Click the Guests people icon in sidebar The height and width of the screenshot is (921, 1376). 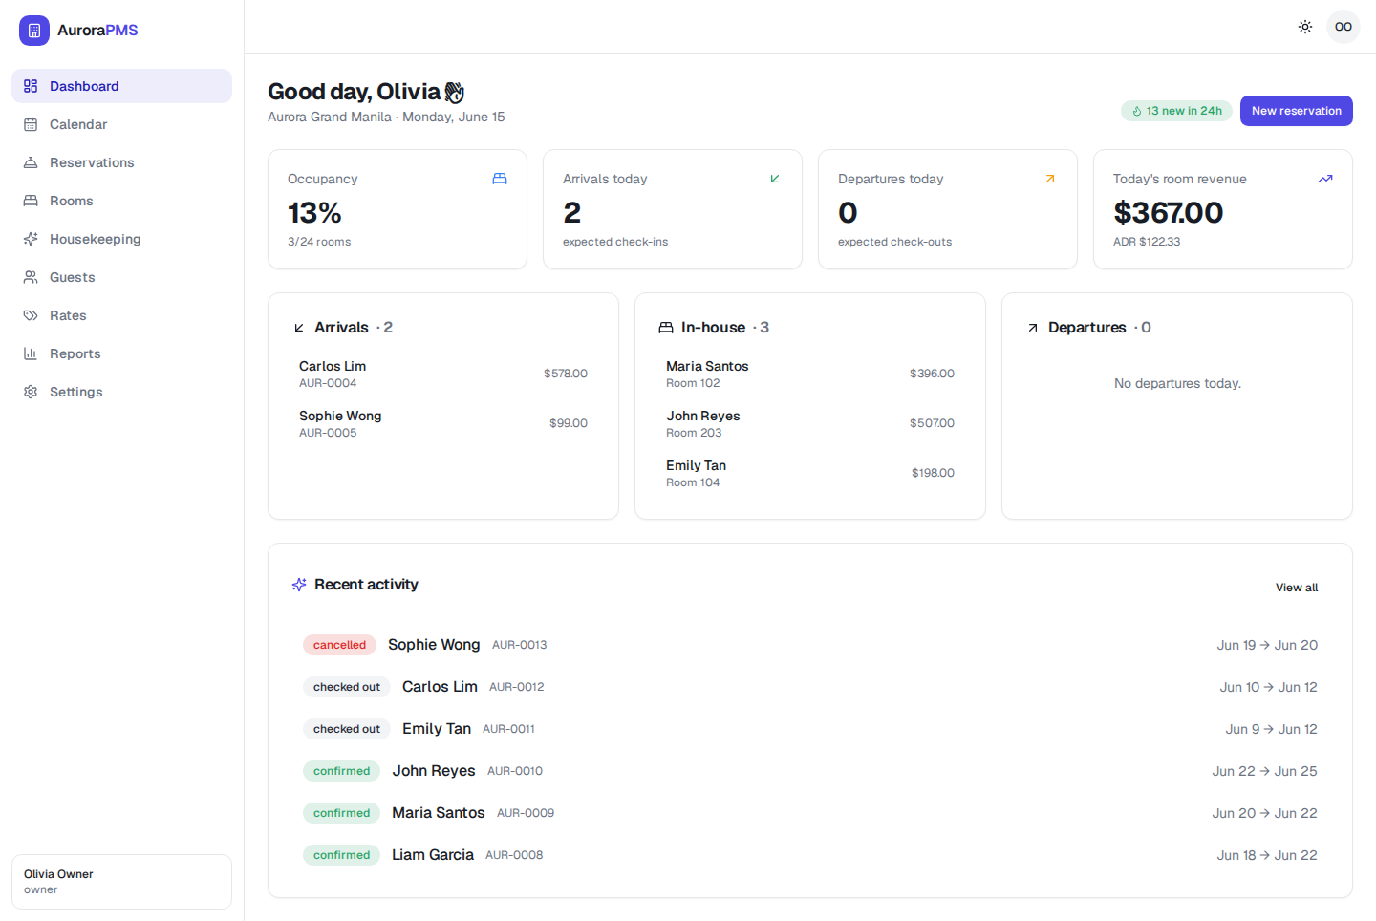[x=31, y=277]
